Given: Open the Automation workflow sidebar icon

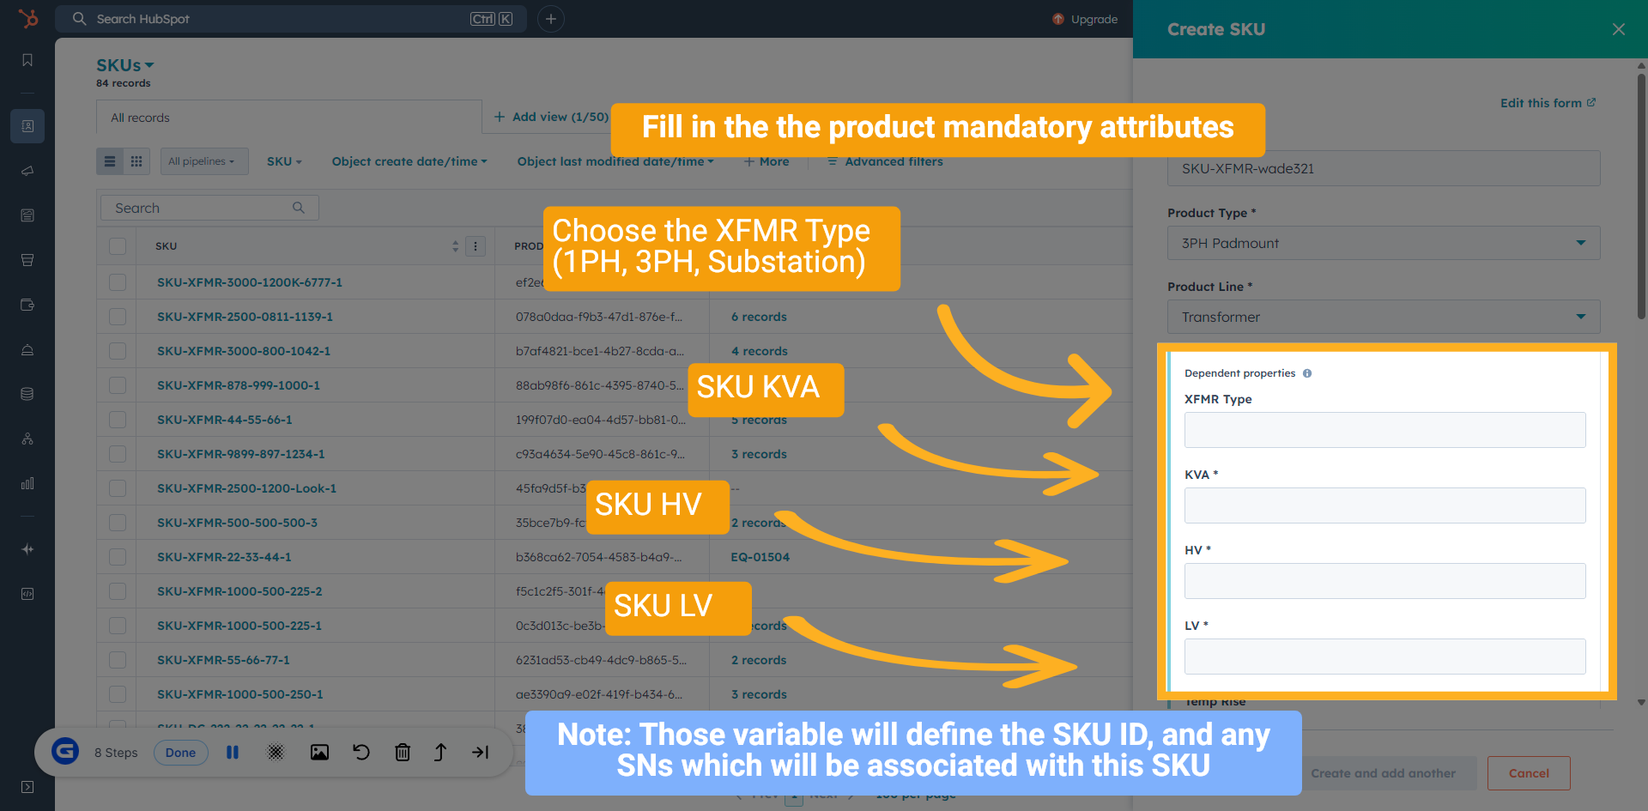Looking at the screenshot, I should (x=27, y=439).
